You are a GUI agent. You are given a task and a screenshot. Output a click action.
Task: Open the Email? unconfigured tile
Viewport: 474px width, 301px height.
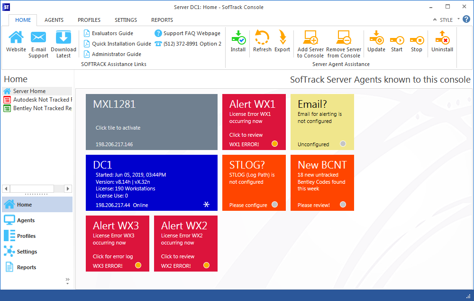322,122
